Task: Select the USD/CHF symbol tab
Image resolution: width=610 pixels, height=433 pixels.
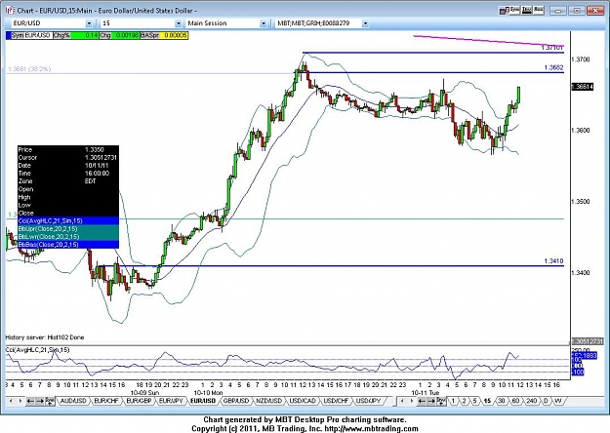Action: coord(336,401)
